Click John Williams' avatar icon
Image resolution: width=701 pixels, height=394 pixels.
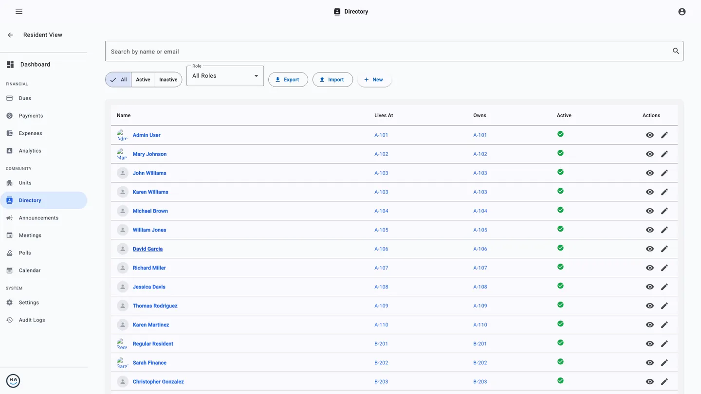pyautogui.click(x=123, y=173)
